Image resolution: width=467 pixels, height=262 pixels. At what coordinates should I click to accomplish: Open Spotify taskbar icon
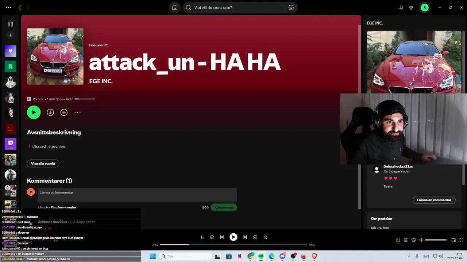click(x=261, y=256)
